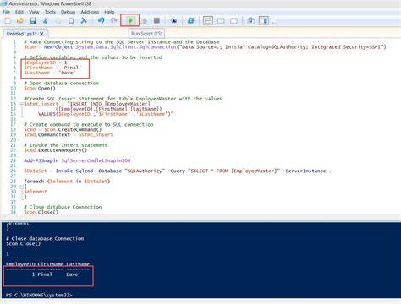Click the console output row '1 Pinal Dave'
Viewport: 401px width, 304px height.
pos(55,274)
